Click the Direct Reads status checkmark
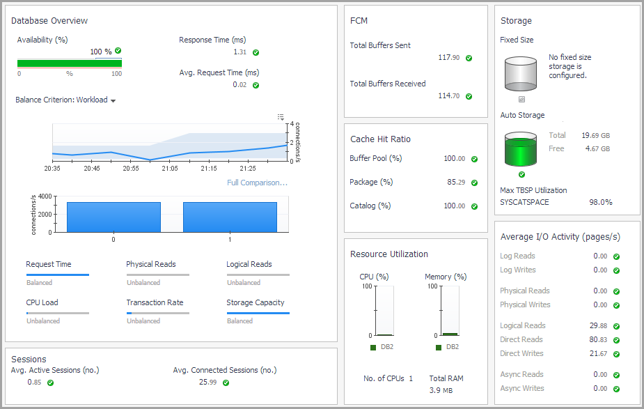The width and height of the screenshot is (644, 409). click(616, 340)
